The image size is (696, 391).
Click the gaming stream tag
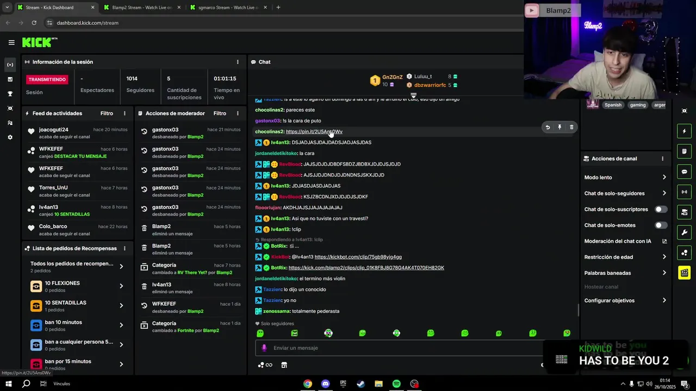click(x=638, y=105)
